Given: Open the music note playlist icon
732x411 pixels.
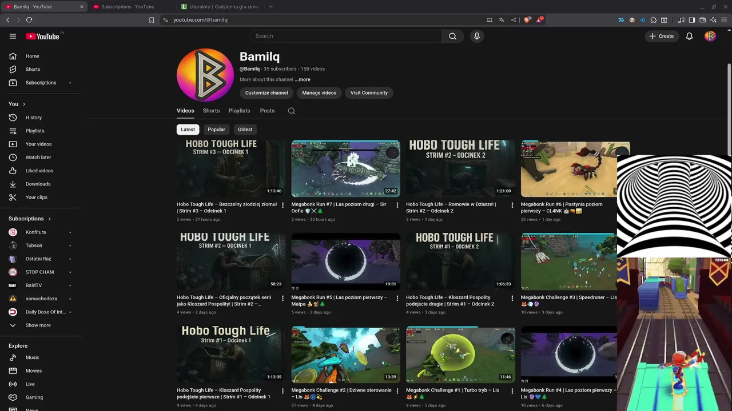Looking at the screenshot, I should click(x=681, y=20).
